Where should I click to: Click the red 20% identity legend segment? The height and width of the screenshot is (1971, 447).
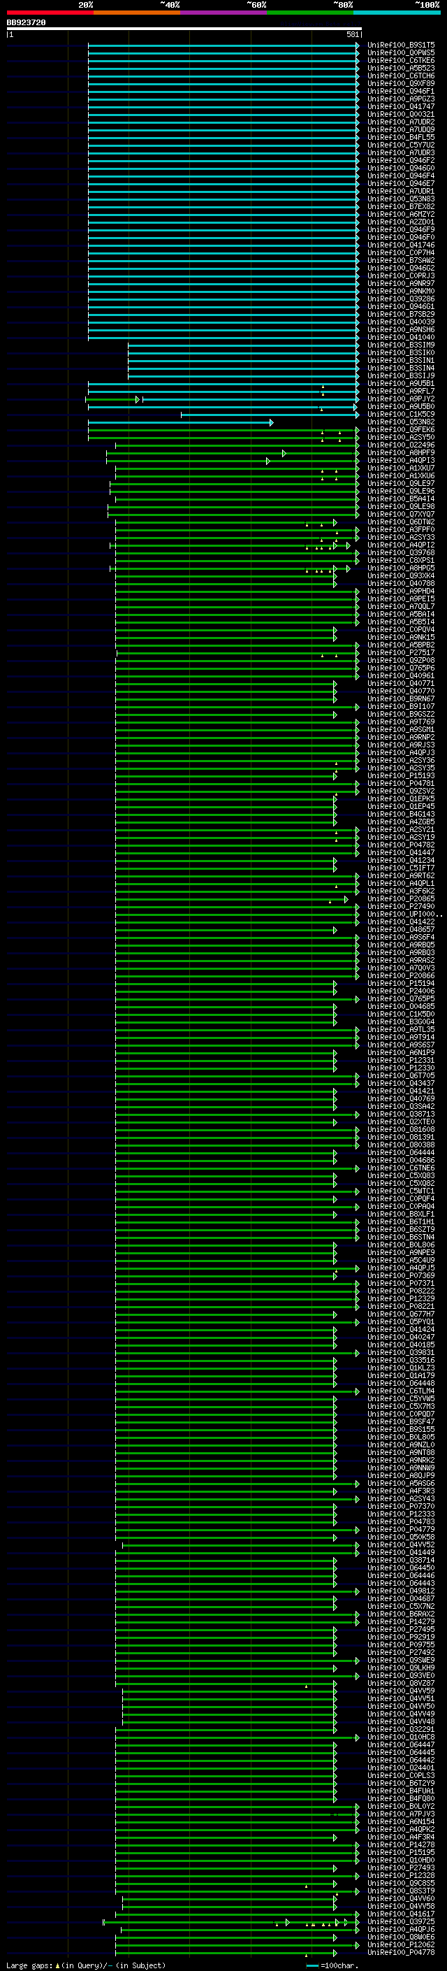[x=50, y=13]
